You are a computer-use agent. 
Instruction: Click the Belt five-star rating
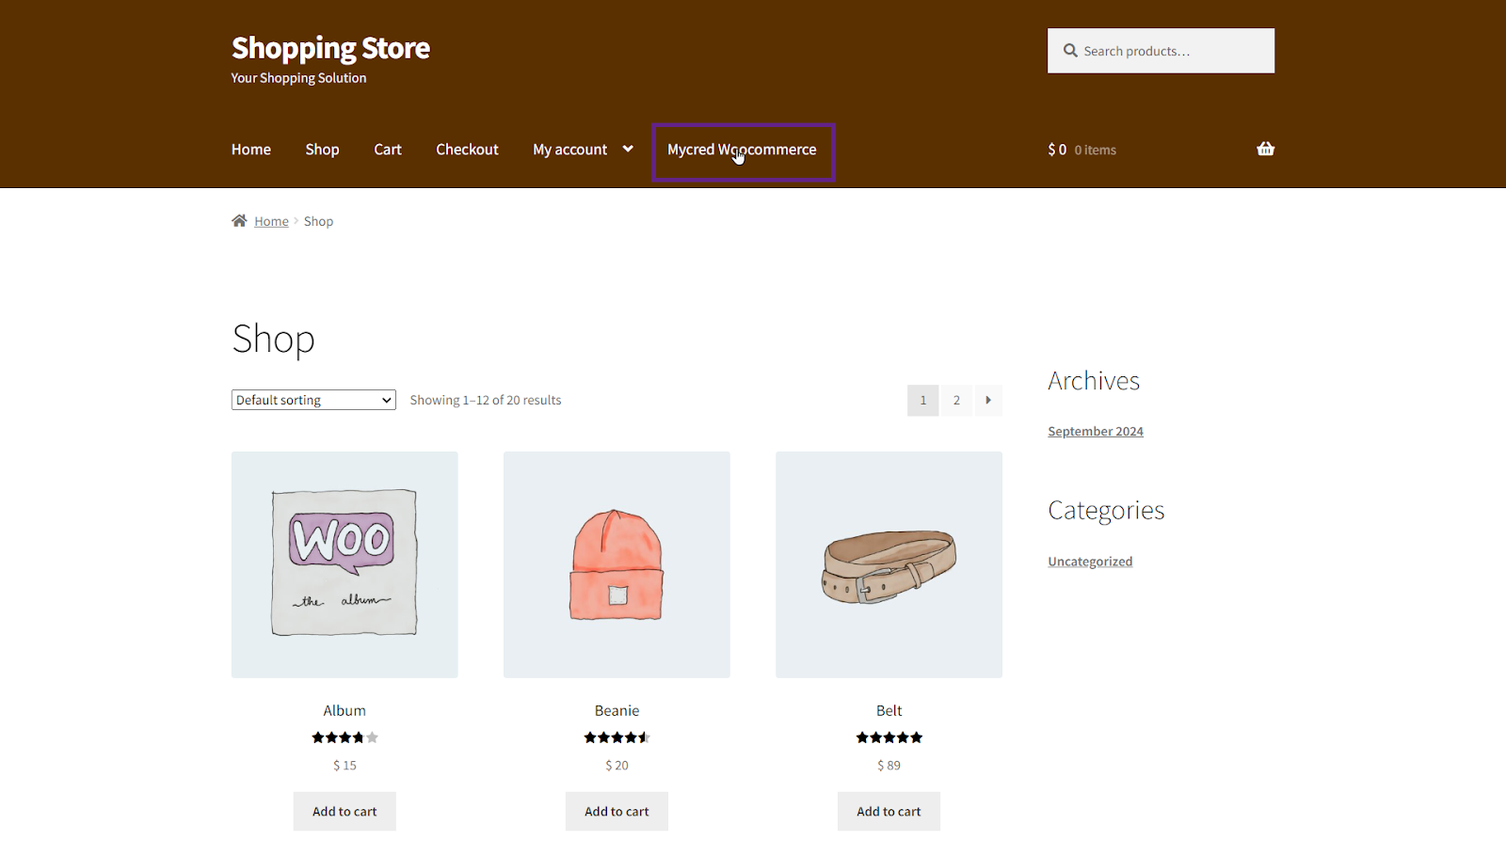point(889,737)
